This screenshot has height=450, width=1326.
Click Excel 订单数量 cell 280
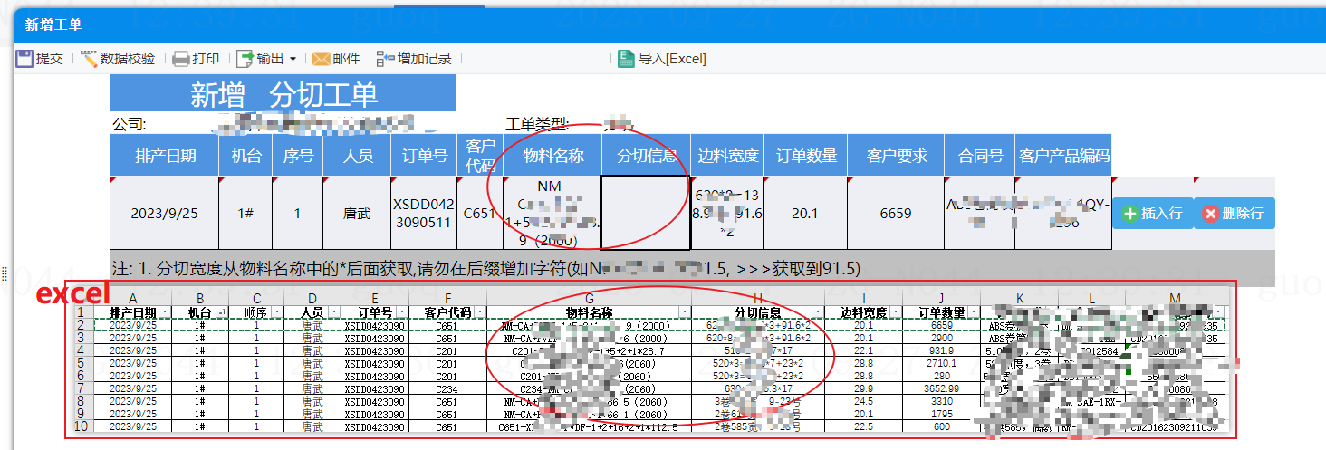pyautogui.click(x=940, y=376)
